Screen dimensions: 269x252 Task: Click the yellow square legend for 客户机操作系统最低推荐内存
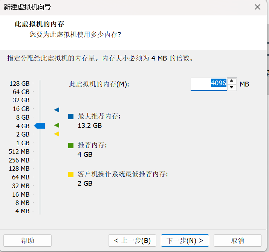pos(71,175)
